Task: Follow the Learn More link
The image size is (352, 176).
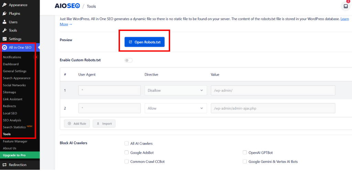Action: 344,19
